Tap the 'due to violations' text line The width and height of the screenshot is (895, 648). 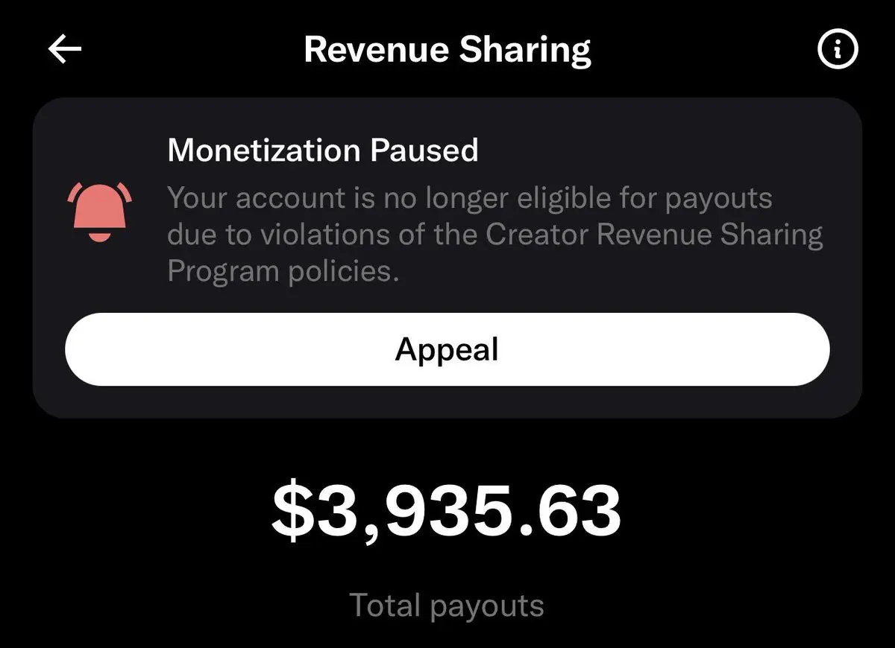tap(495, 235)
